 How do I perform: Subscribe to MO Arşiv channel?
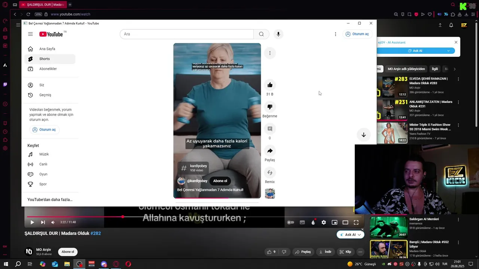pos(68,252)
